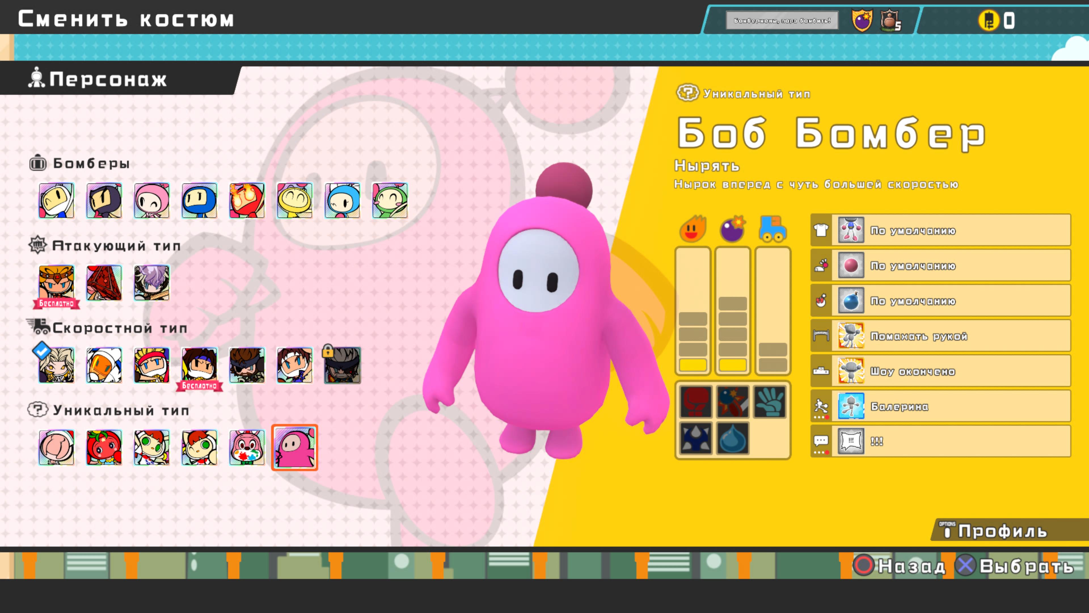
Task: Click the blue spiked bomb ability icon
Action: 695,438
